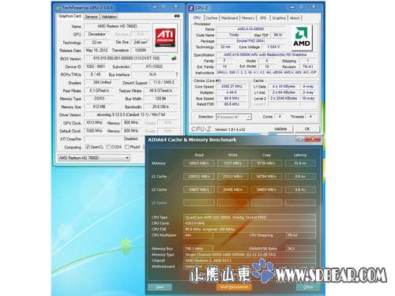Click the bus interface question mark icon

tap(177, 74)
